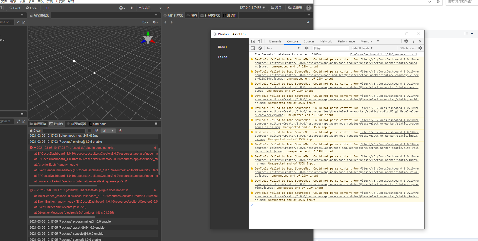This screenshot has width=478, height=241.
Task: Open DevTools settings gear next to tabs
Action: (x=406, y=41)
